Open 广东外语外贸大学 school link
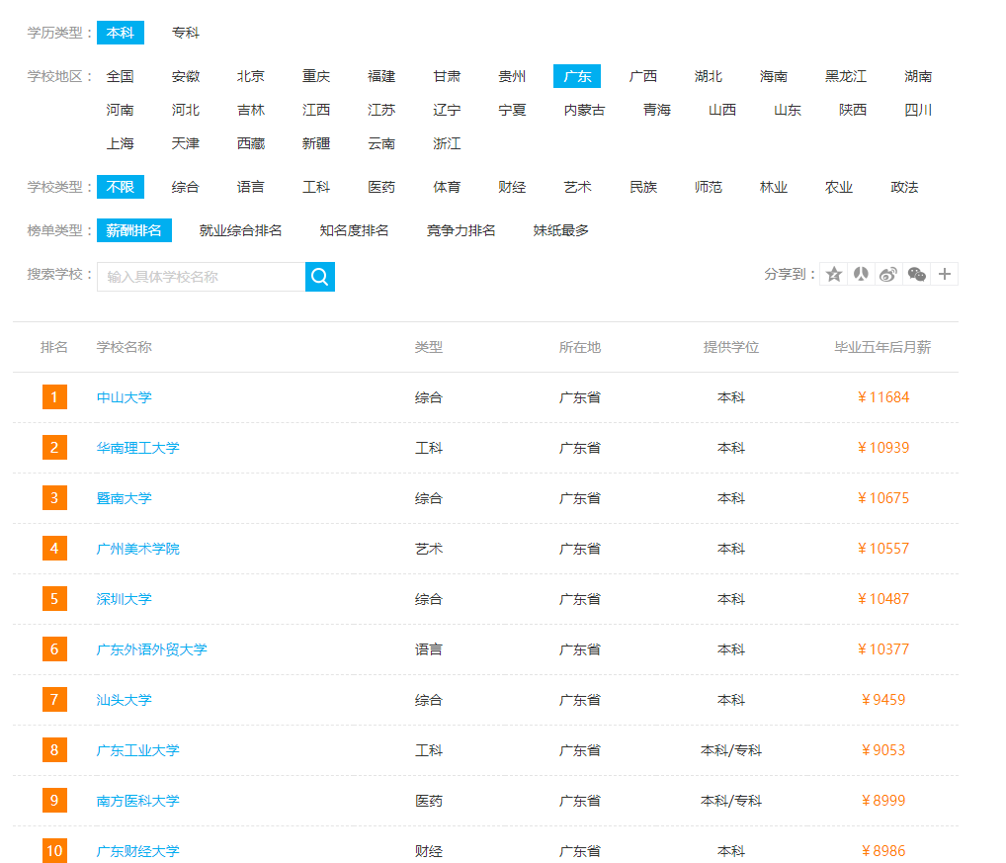The width and height of the screenshot is (1006, 863). click(151, 649)
